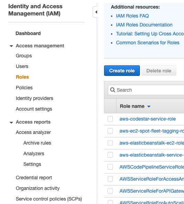This screenshot has height=204, width=184.
Task: Open aws-elasticbeanstalk-ec2-role link
Action: tap(152, 143)
